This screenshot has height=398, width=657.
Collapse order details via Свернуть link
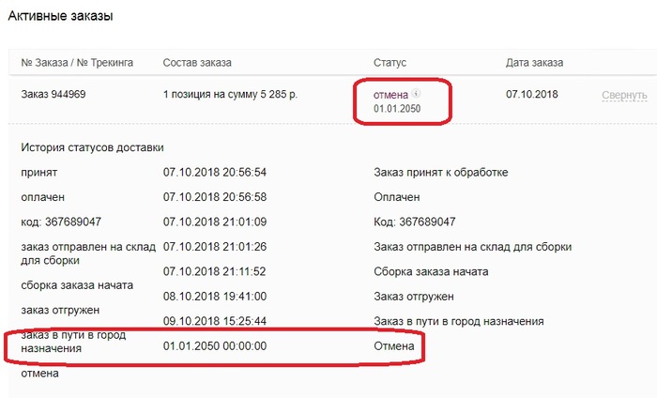point(624,96)
